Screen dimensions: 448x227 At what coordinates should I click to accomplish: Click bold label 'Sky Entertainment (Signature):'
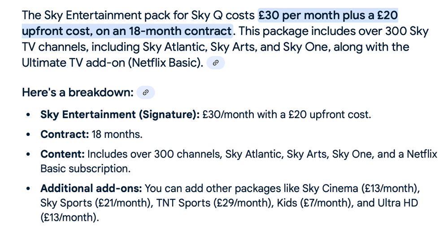point(120,115)
